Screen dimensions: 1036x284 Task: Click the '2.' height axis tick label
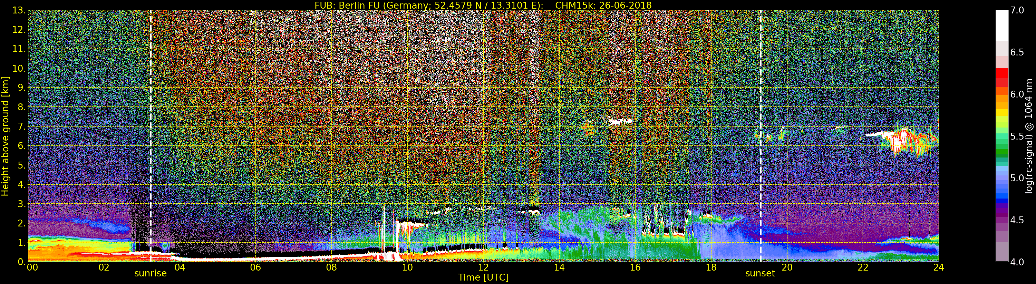(22, 223)
